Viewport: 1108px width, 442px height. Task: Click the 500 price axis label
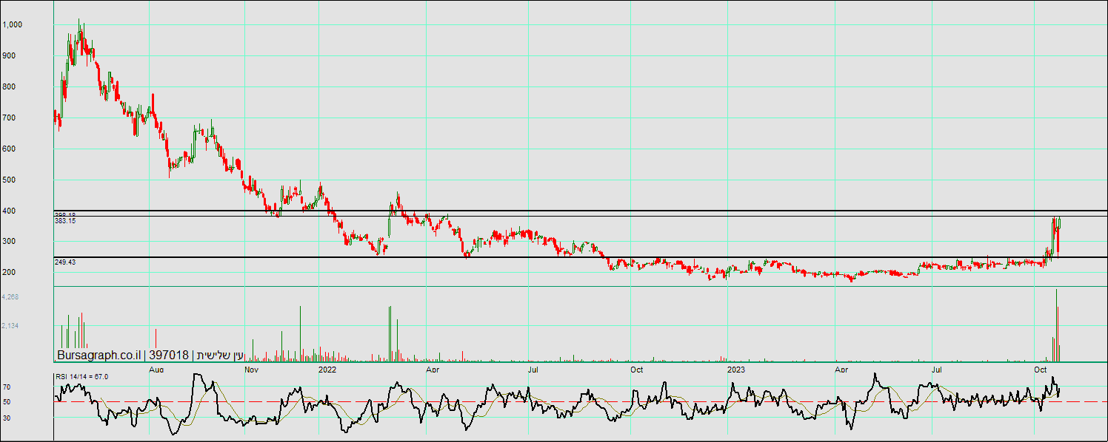tap(9, 180)
